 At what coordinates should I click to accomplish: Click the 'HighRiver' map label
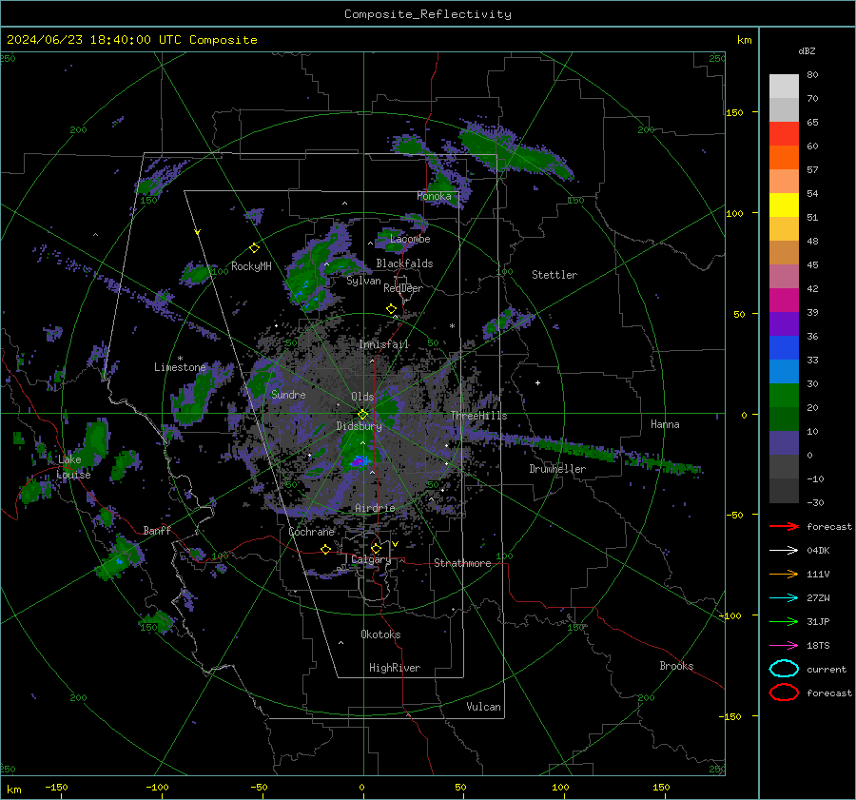point(394,668)
